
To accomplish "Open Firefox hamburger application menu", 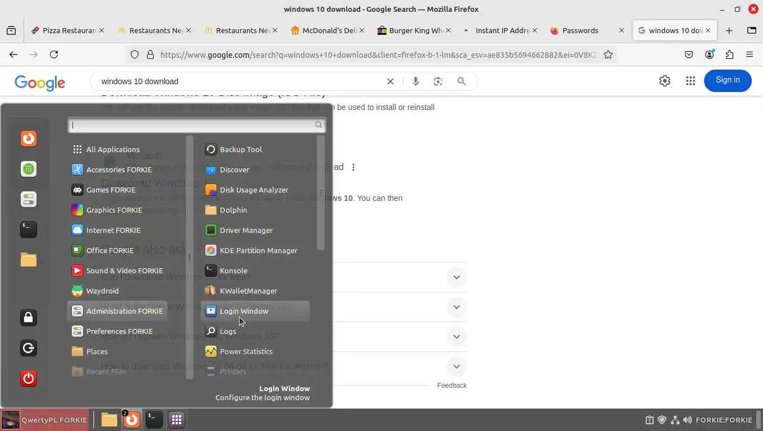I will coord(750,54).
